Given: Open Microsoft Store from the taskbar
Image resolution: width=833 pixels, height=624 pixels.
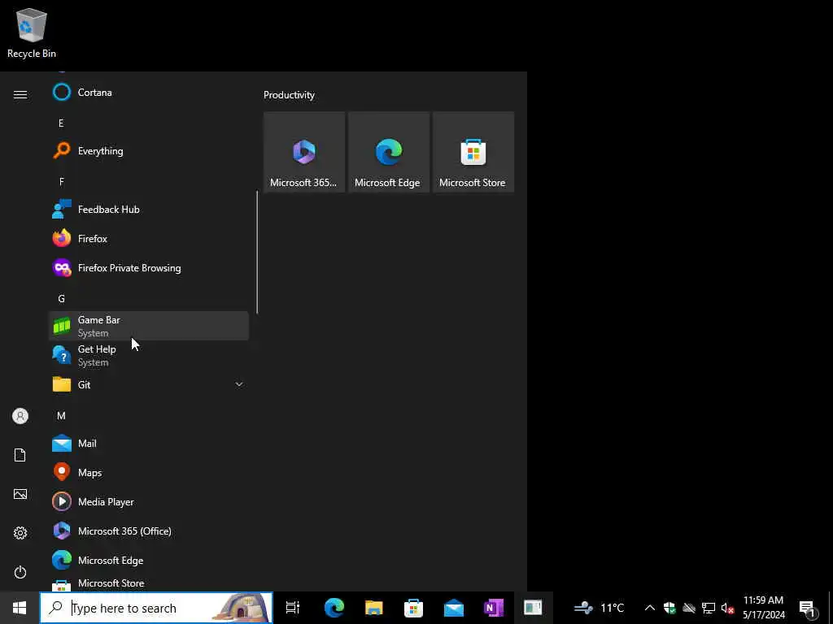Looking at the screenshot, I should coord(413,608).
